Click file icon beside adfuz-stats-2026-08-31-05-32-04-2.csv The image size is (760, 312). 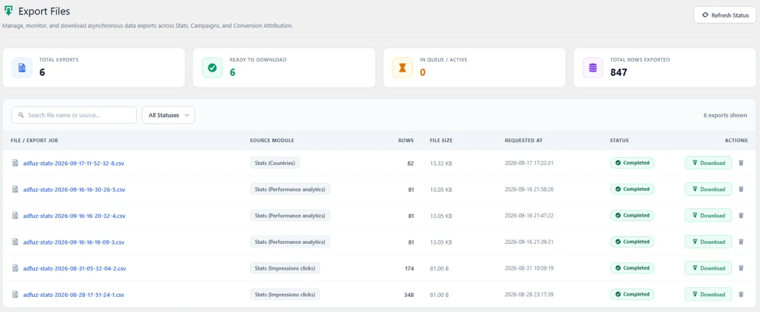(x=15, y=268)
